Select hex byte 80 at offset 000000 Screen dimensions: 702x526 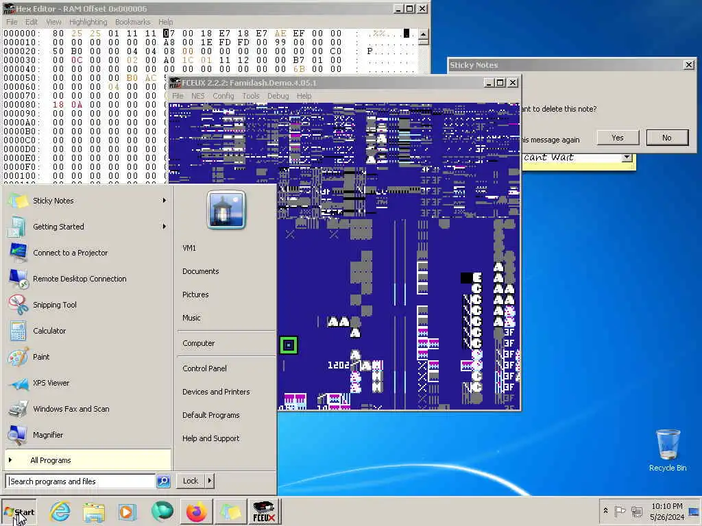point(58,34)
